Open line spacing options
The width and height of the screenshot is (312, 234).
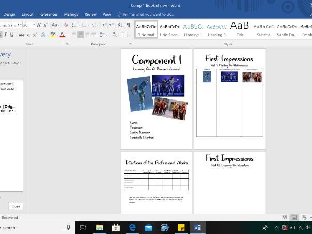click(x=103, y=35)
